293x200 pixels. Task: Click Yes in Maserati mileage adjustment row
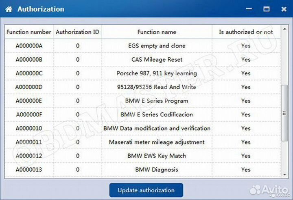(x=246, y=142)
